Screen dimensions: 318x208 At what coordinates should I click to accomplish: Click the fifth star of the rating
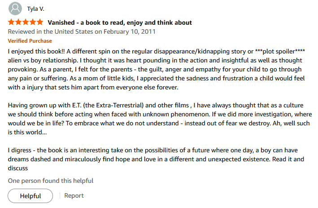tap(40, 22)
